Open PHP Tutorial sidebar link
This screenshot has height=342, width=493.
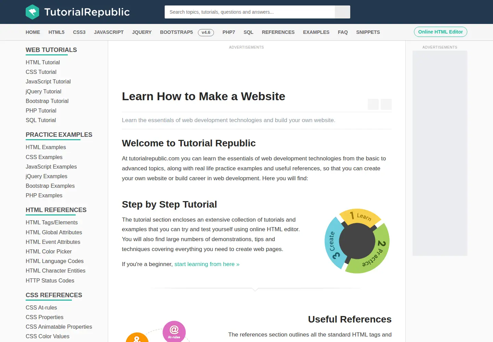41,110
